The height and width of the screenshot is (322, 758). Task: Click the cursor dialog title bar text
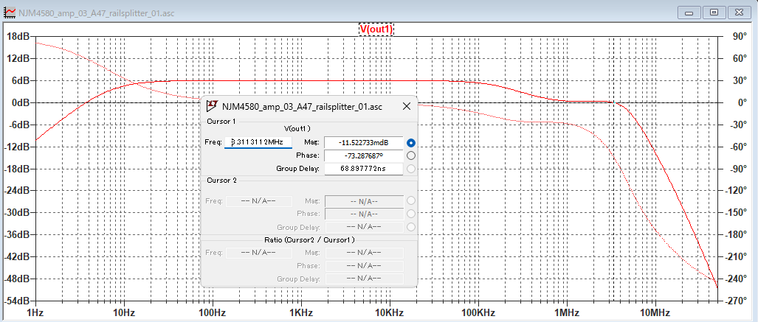pyautogui.click(x=302, y=106)
